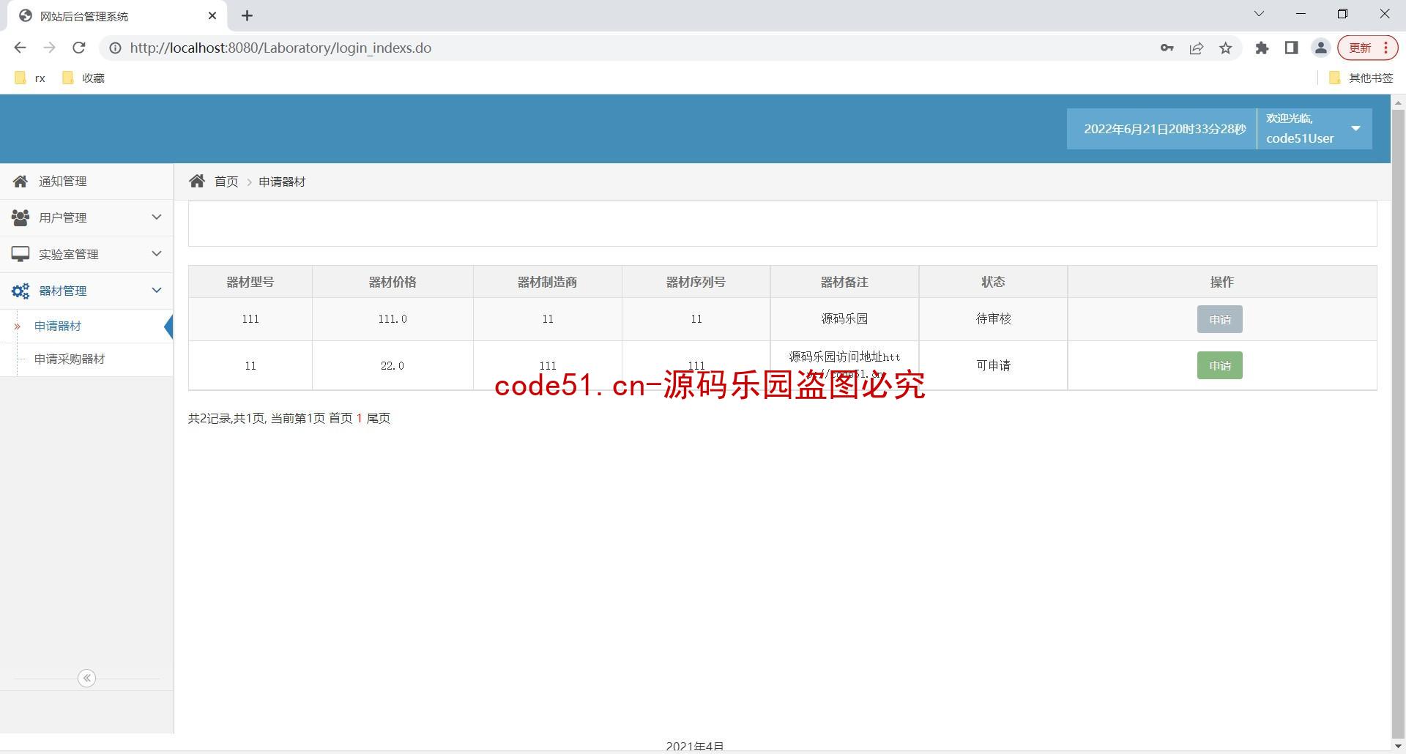
Task: Click the vertical scrollbar down arrow
Action: point(1398,746)
